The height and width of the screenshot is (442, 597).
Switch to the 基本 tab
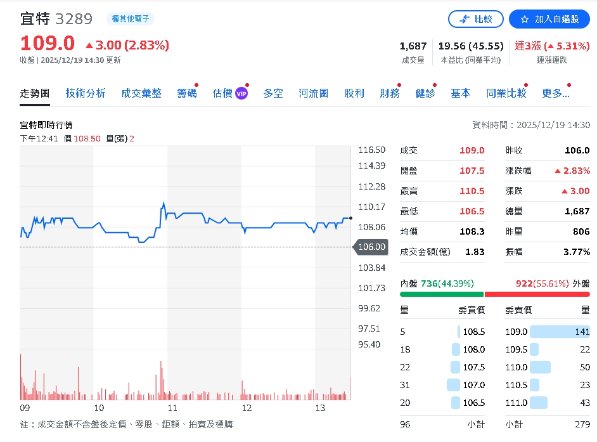tap(461, 93)
